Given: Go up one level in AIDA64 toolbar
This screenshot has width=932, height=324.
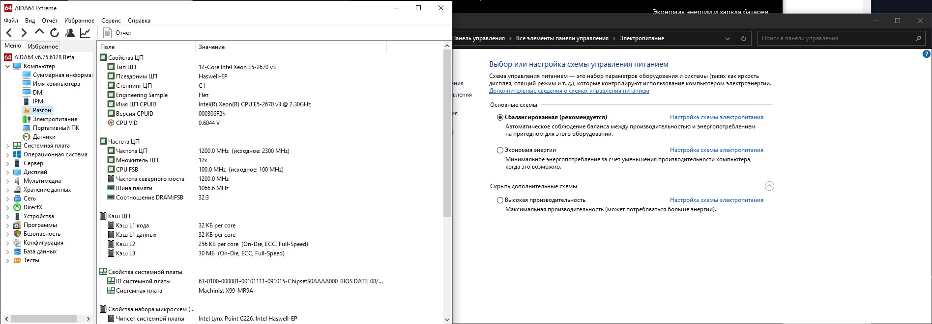Looking at the screenshot, I should pos(39,32).
